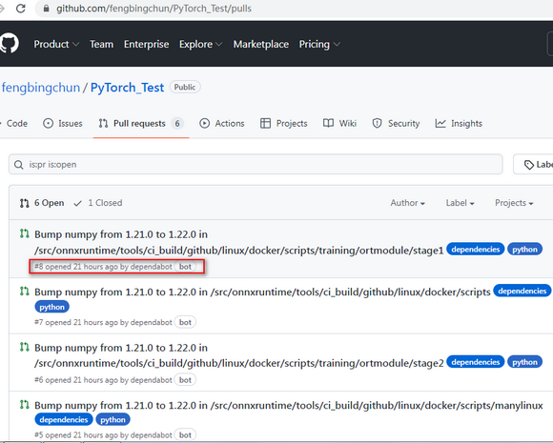Open the fengbingchun user profile link
Viewport: 553px width, 443px height.
(41, 88)
